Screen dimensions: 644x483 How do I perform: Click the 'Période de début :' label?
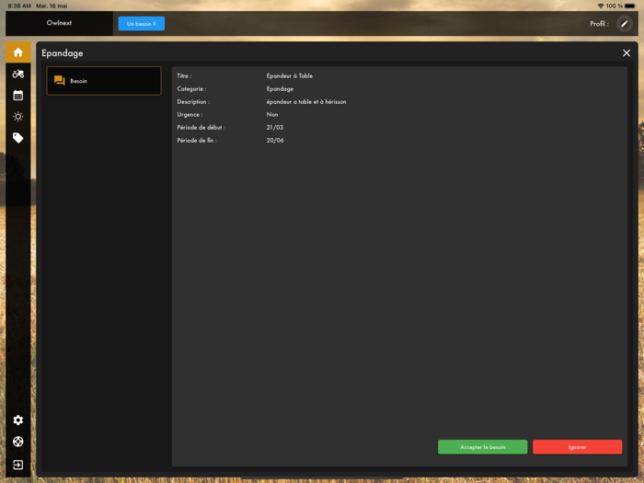pos(201,127)
